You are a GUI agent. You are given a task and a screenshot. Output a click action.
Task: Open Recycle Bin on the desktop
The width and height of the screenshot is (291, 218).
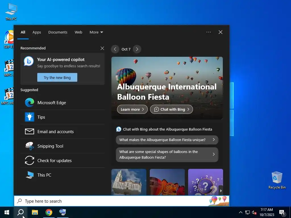tap(277, 180)
